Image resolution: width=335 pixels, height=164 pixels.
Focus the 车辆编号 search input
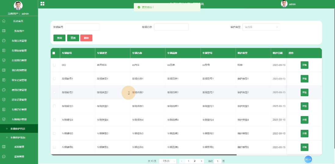pos(82,27)
